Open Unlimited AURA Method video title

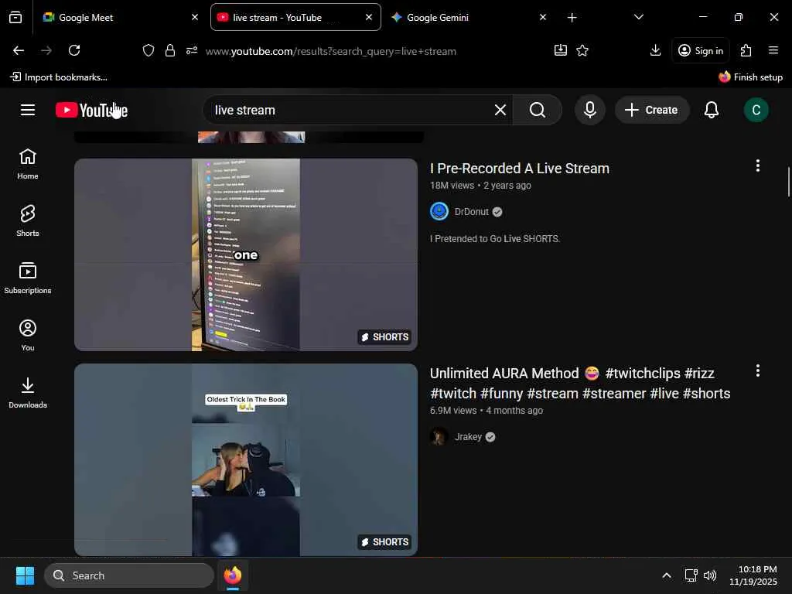(x=580, y=384)
